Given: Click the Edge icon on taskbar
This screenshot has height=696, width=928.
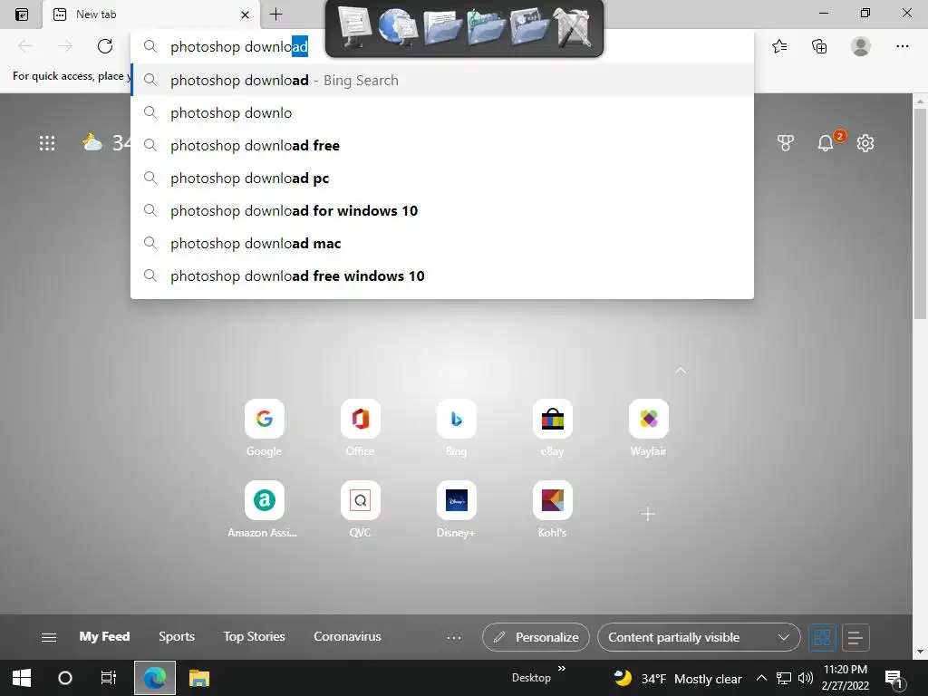Looking at the screenshot, I should [x=154, y=678].
